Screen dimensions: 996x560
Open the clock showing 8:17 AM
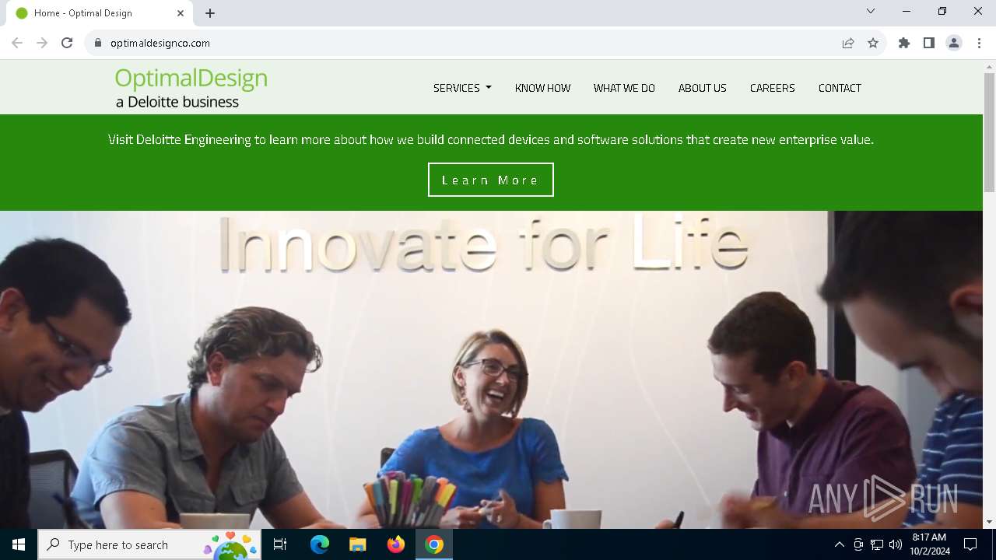(x=930, y=544)
